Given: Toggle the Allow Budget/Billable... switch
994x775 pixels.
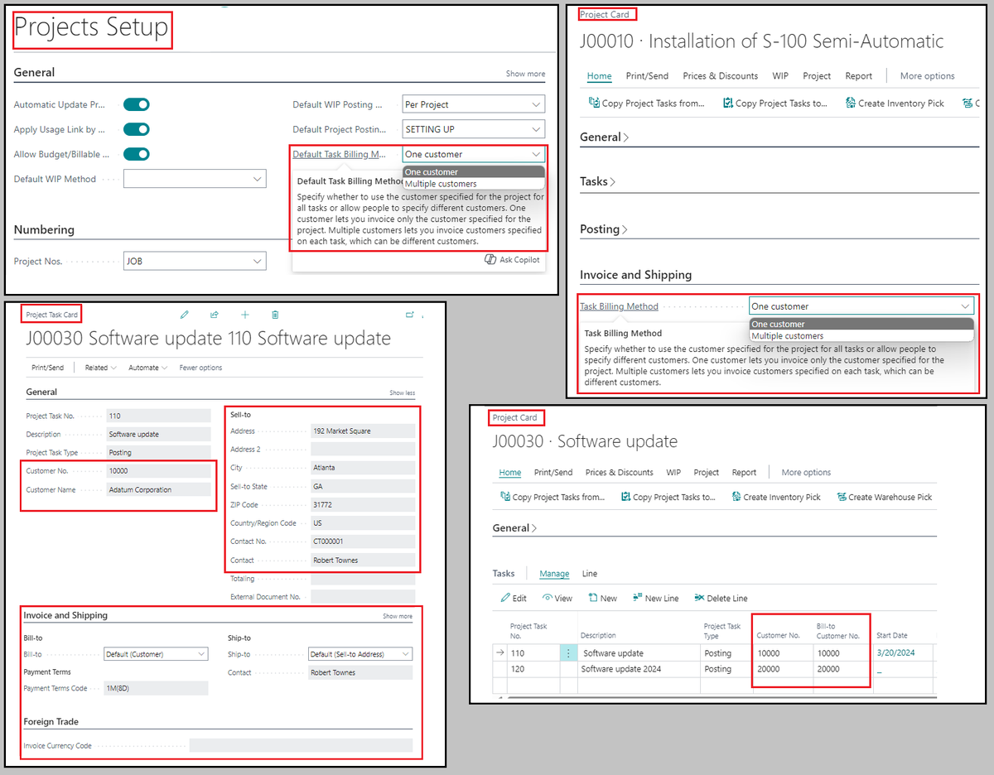Looking at the screenshot, I should point(137,154).
